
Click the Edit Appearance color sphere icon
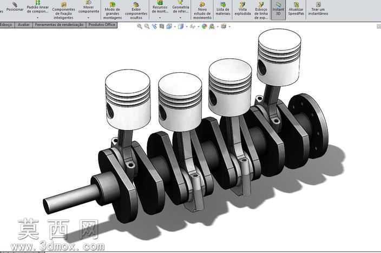point(205,26)
